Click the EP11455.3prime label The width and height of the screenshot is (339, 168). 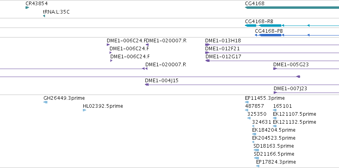coord(265,98)
